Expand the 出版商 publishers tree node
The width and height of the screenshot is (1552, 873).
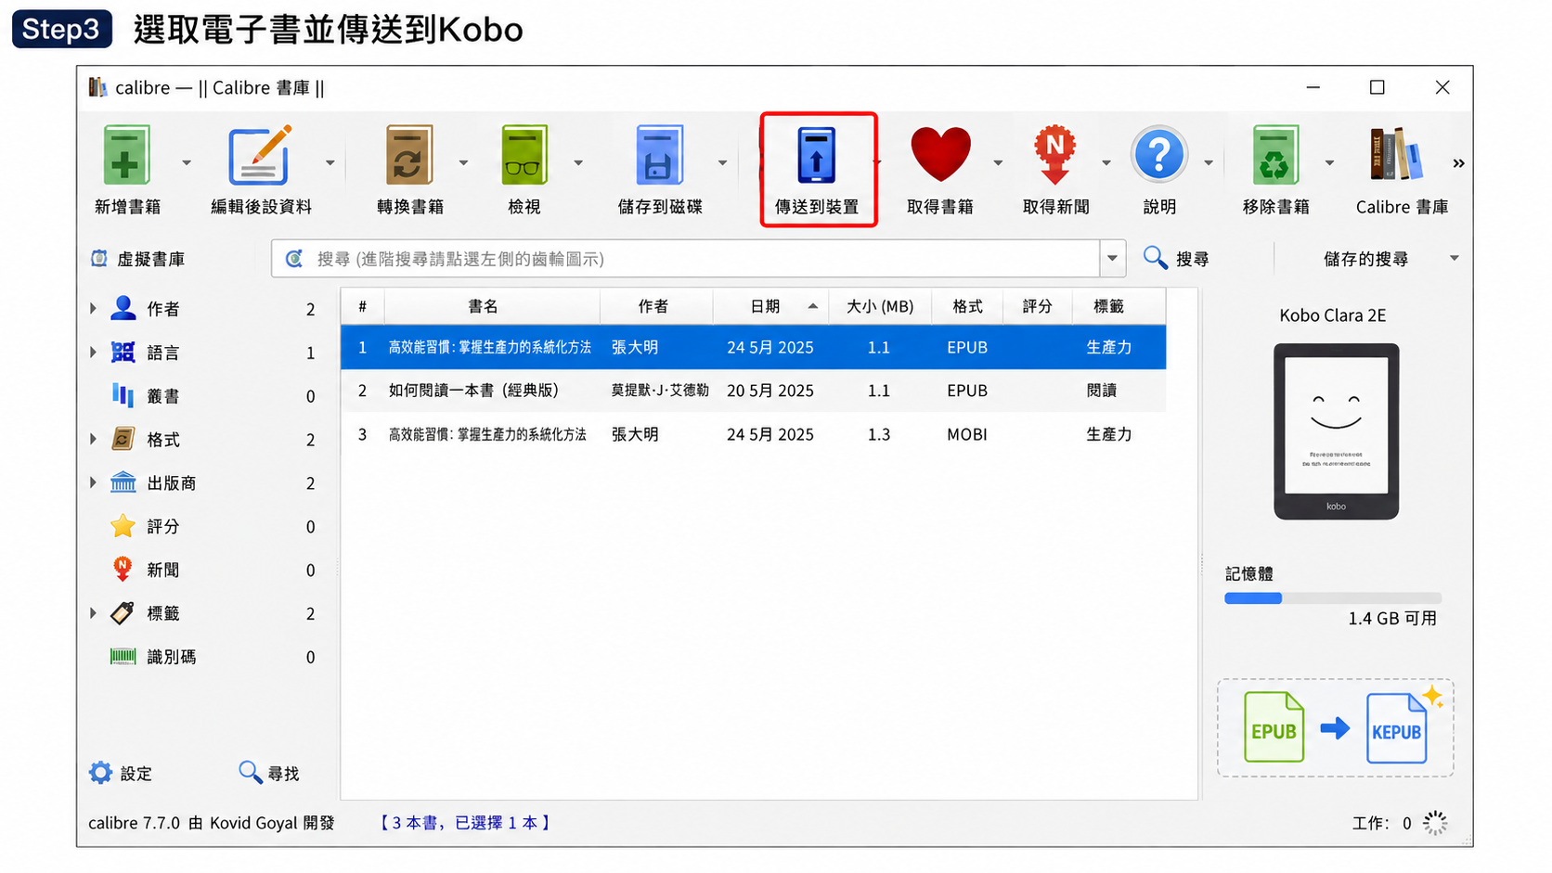pyautogui.click(x=93, y=482)
